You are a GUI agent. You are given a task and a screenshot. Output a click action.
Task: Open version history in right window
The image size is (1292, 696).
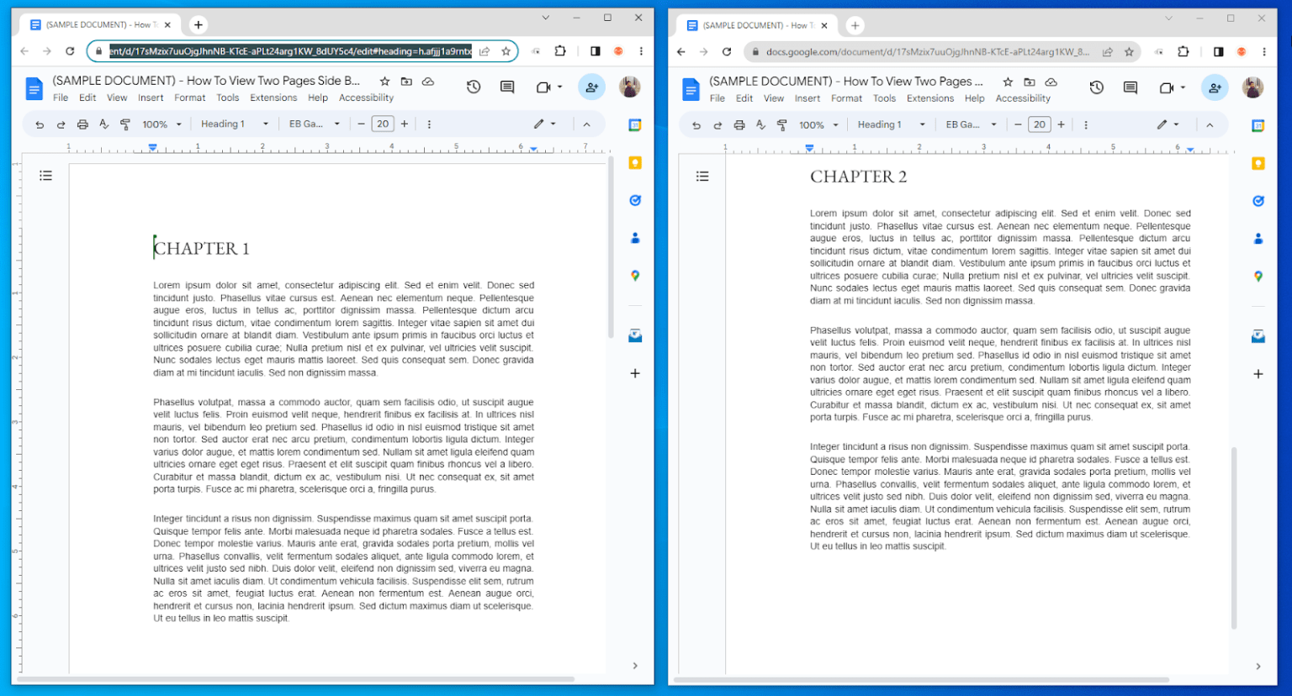point(1097,87)
